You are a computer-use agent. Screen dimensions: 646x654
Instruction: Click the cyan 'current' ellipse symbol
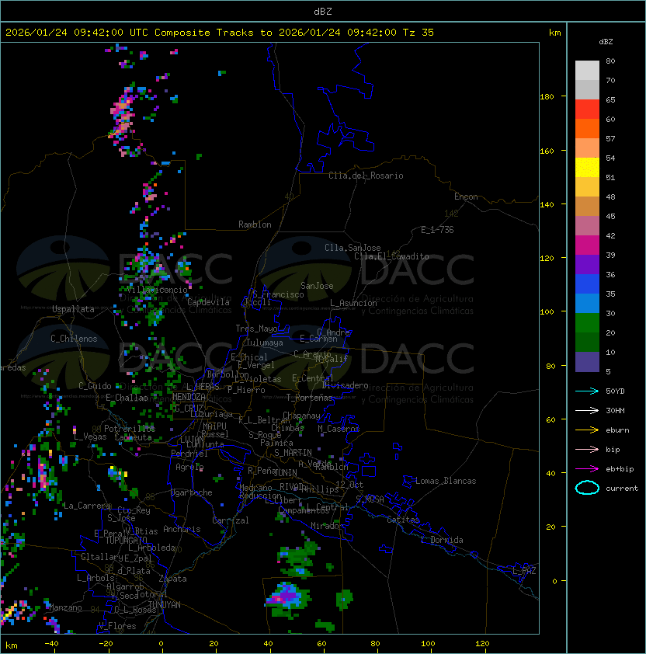[587, 488]
